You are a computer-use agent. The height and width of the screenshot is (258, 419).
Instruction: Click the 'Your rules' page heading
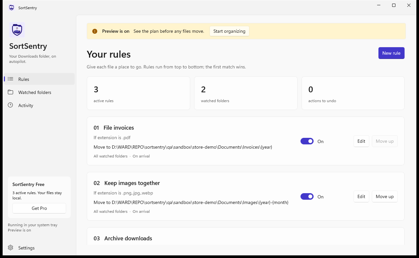pos(109,54)
